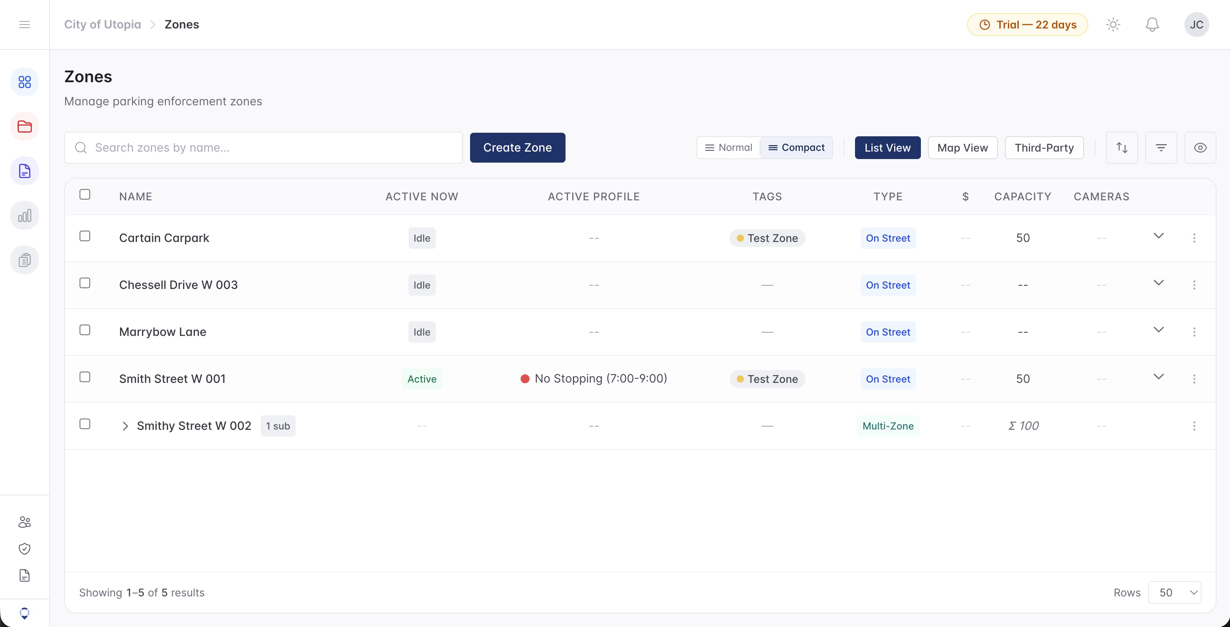Open the filter icon button
1230x627 pixels.
(1161, 148)
